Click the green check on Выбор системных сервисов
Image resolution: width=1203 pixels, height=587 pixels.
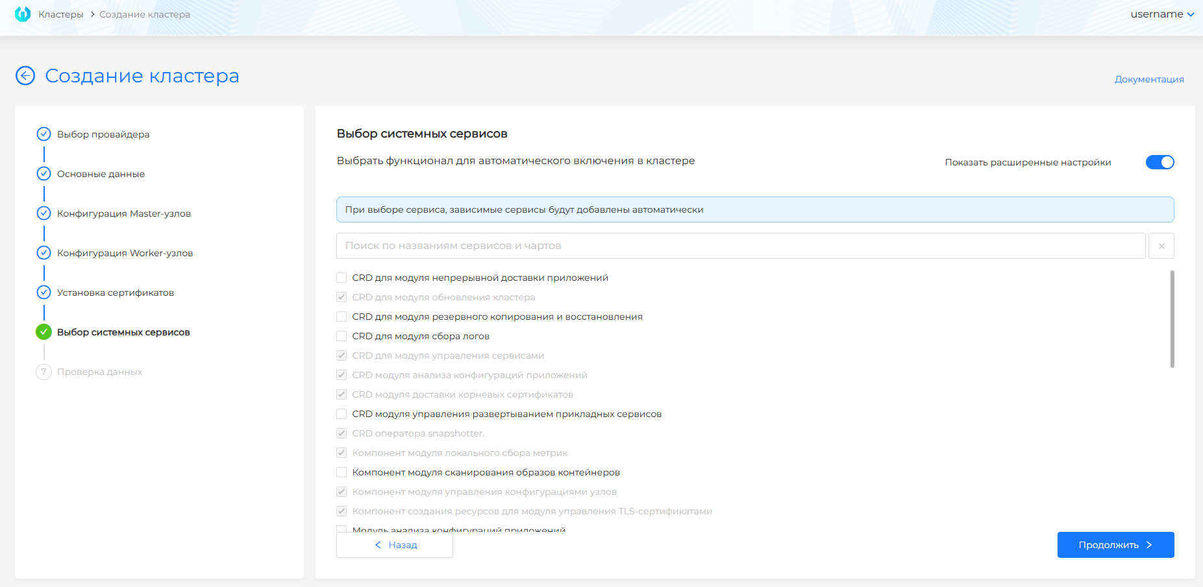pos(43,331)
